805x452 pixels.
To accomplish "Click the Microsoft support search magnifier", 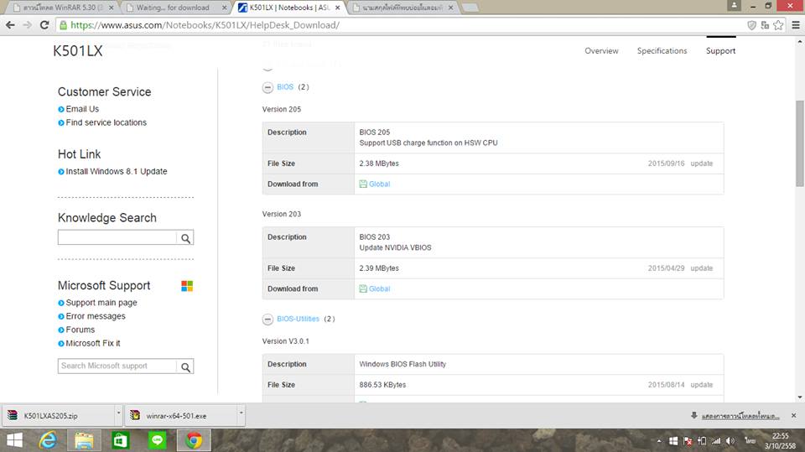I will pyautogui.click(x=185, y=366).
